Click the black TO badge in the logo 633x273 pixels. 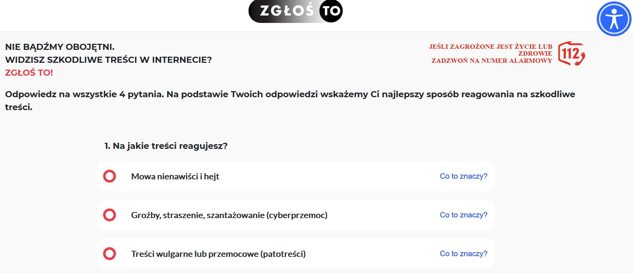point(331,11)
